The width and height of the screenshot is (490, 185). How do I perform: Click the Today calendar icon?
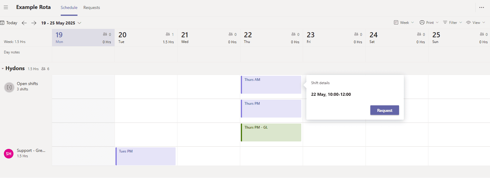click(2, 23)
